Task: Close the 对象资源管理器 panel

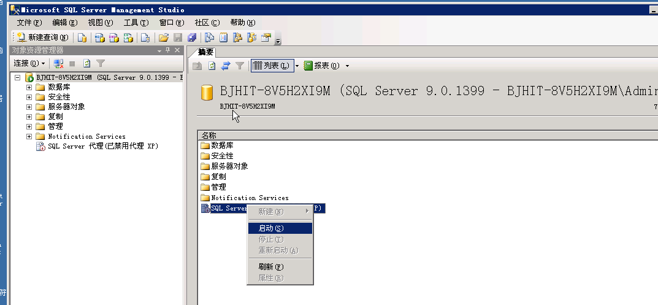Action: pyautogui.click(x=177, y=50)
